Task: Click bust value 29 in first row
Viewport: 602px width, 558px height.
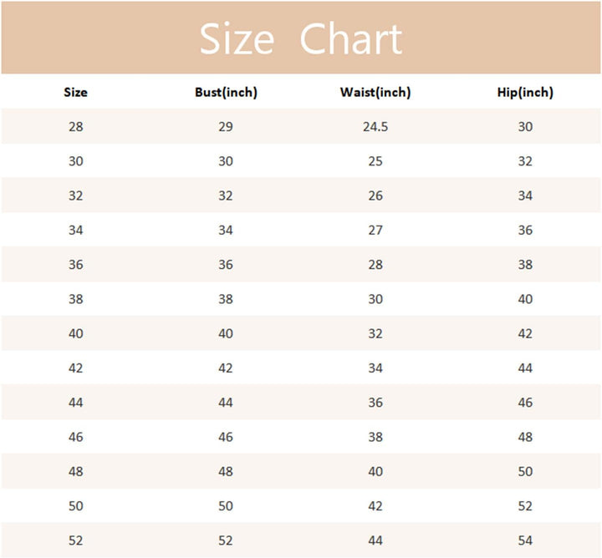Action: (226, 127)
